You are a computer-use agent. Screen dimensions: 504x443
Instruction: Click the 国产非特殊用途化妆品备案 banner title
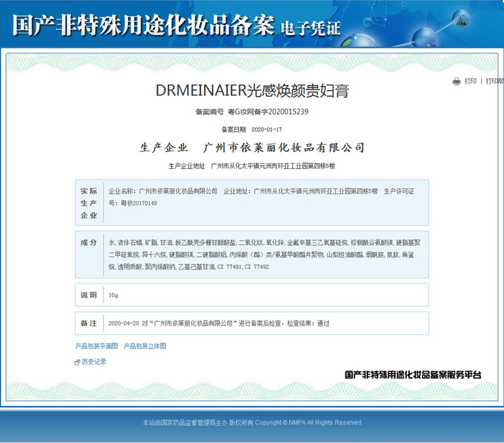click(x=144, y=25)
